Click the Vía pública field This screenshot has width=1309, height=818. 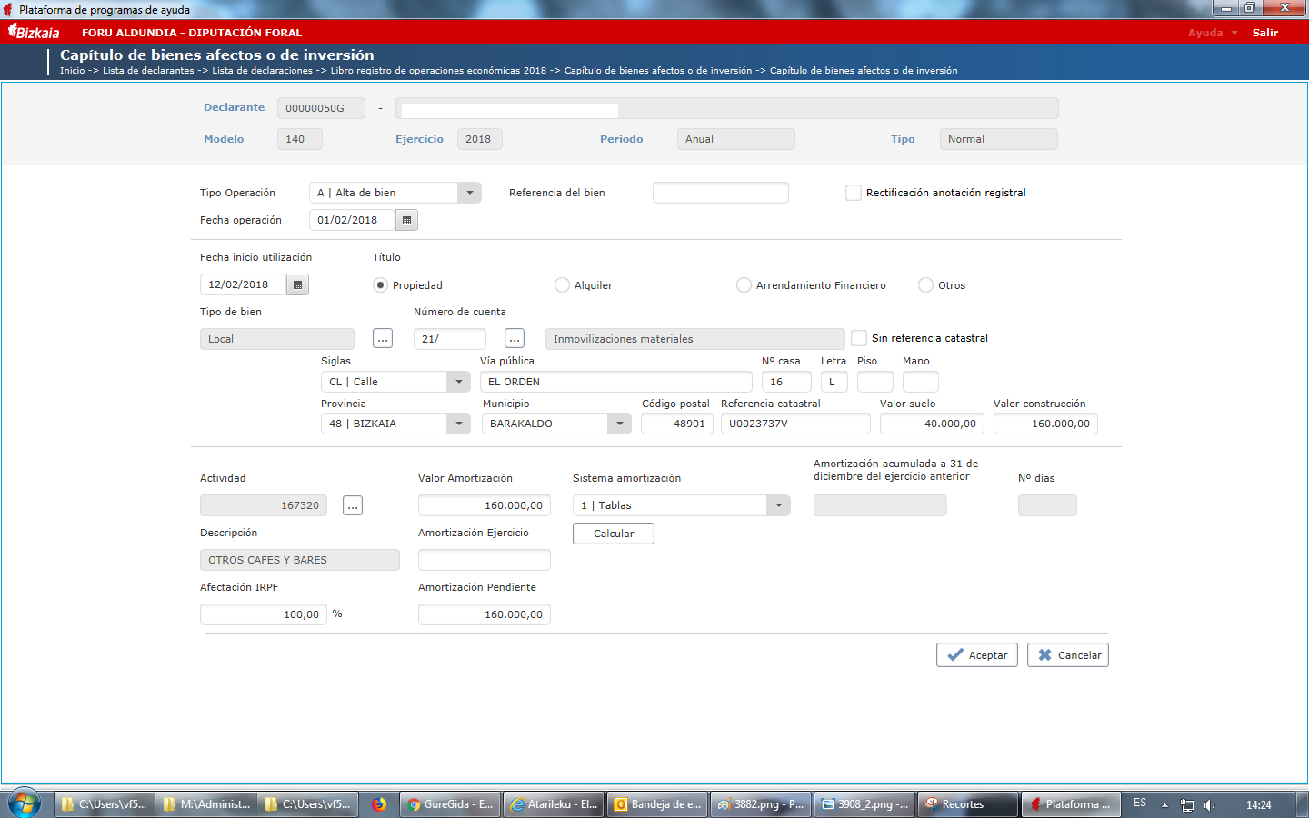click(616, 382)
